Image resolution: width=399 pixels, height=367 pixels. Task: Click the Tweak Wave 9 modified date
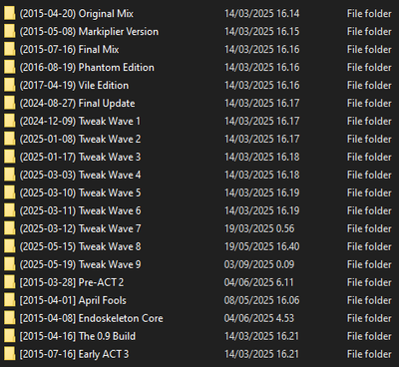point(259,265)
